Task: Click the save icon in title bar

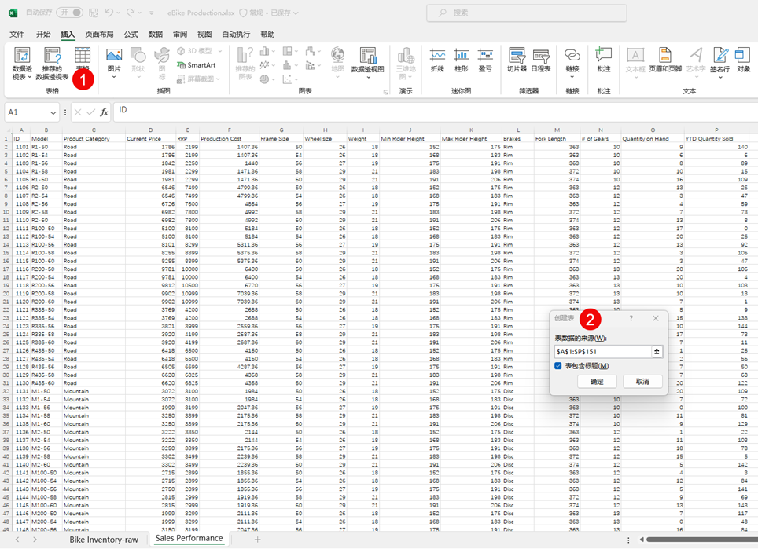Action: 94,13
